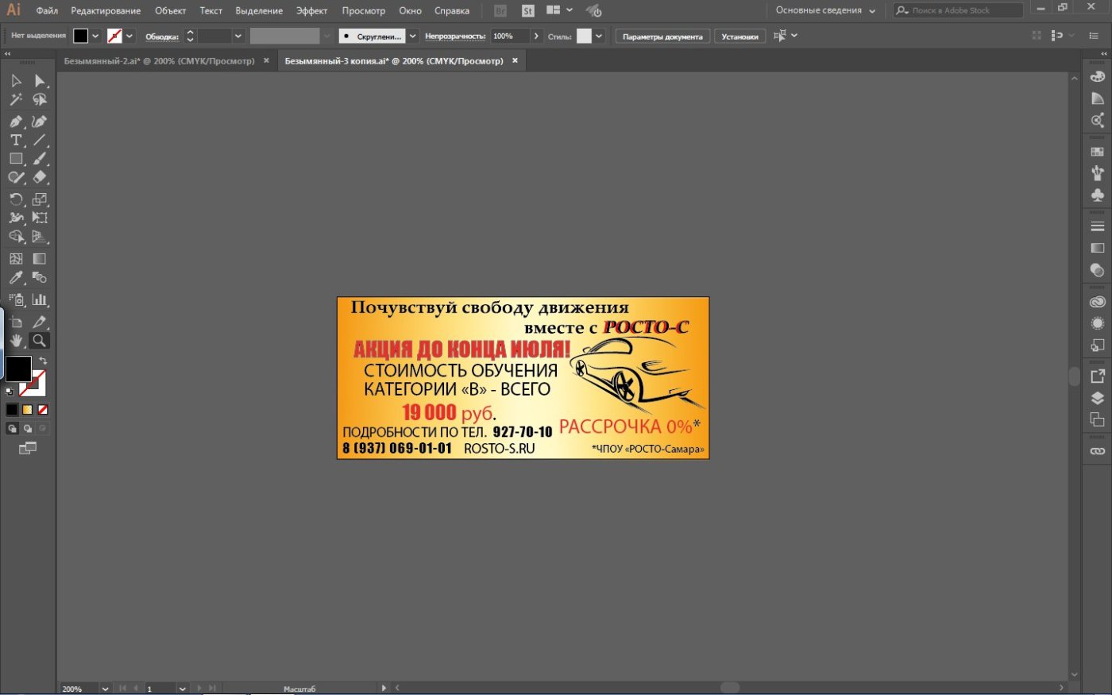Choose the Paintbrush tool
The image size is (1112, 695).
(x=40, y=159)
